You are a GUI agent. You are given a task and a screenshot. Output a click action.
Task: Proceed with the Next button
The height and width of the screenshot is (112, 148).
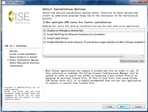pyautogui.click(x=124, y=107)
